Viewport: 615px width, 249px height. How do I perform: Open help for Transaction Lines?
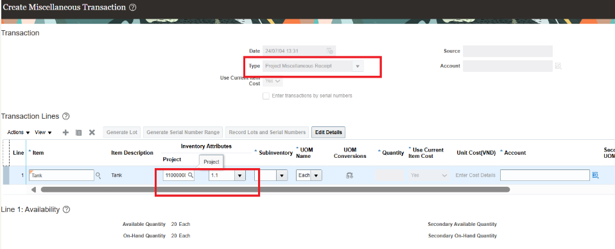(66, 116)
